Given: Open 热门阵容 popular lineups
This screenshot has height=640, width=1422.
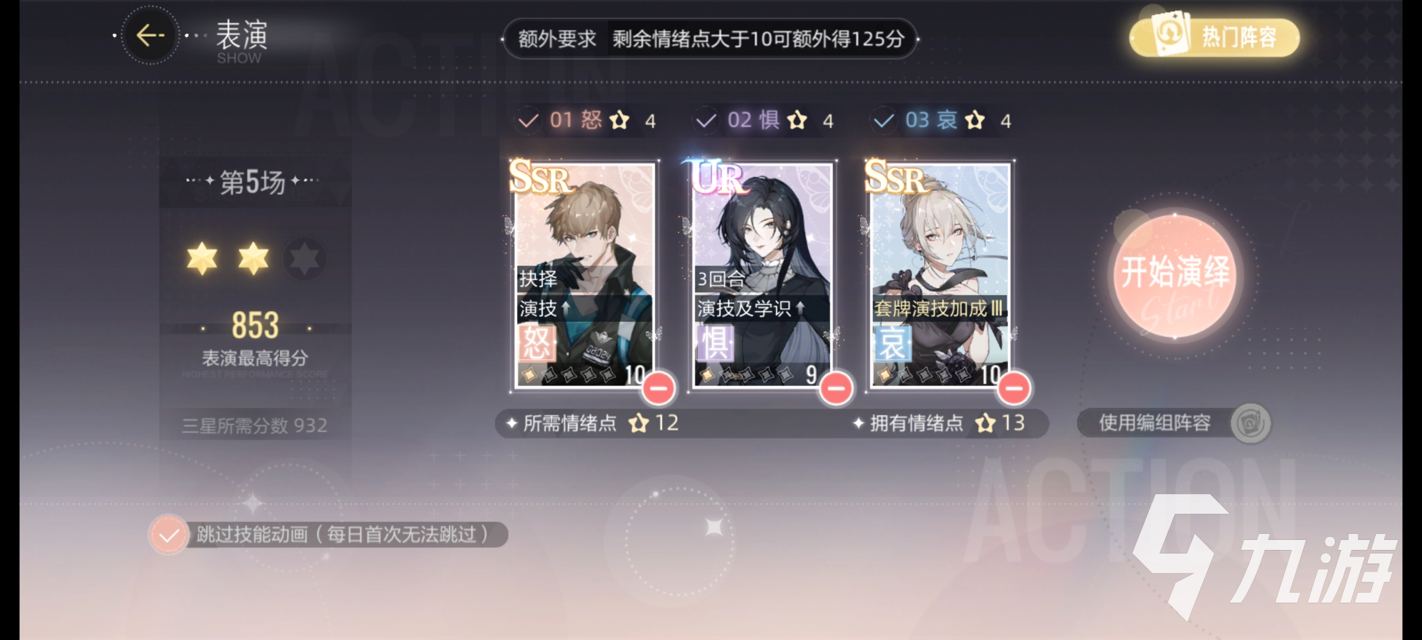Looking at the screenshot, I should (x=1215, y=37).
